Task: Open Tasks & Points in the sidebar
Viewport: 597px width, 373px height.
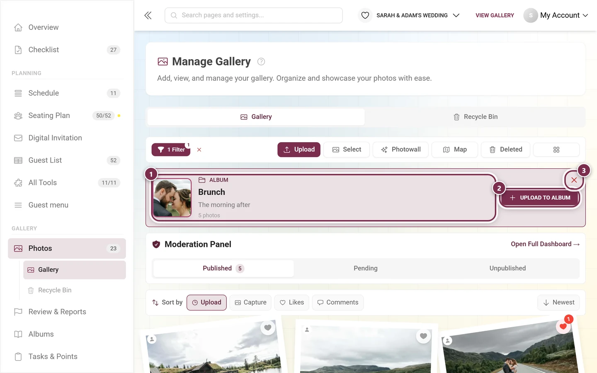Action: click(x=67, y=357)
